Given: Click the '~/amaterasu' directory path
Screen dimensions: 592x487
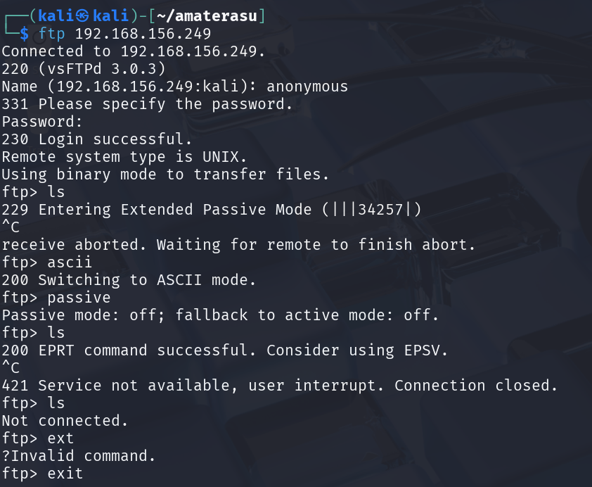Looking at the screenshot, I should 207,16.
